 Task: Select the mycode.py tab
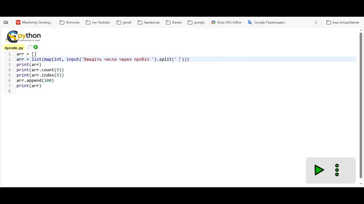pos(14,48)
